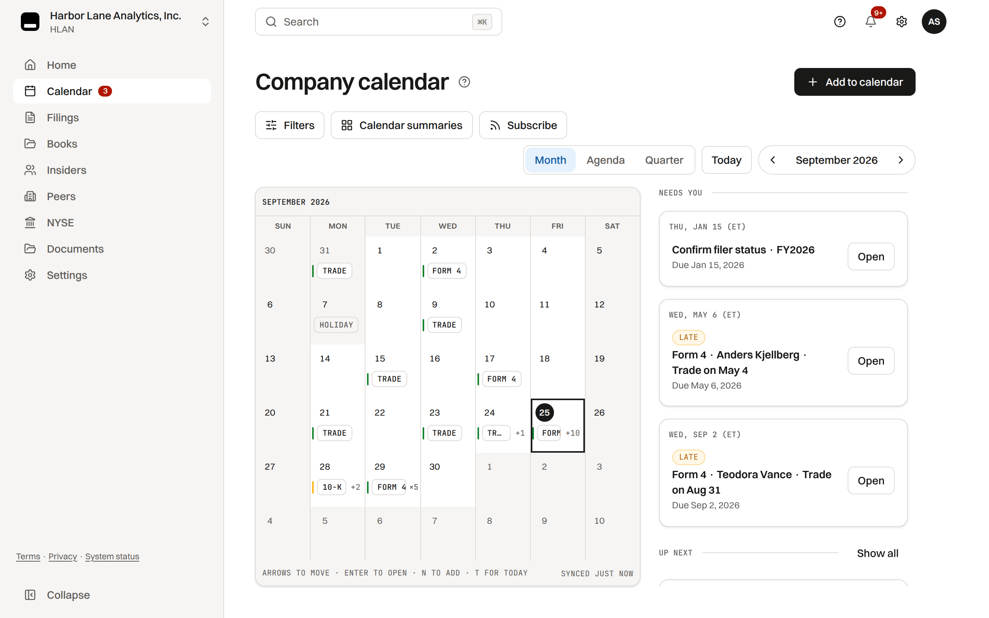Open the Books folder icon
Viewport: 989px width, 618px height.
point(30,144)
